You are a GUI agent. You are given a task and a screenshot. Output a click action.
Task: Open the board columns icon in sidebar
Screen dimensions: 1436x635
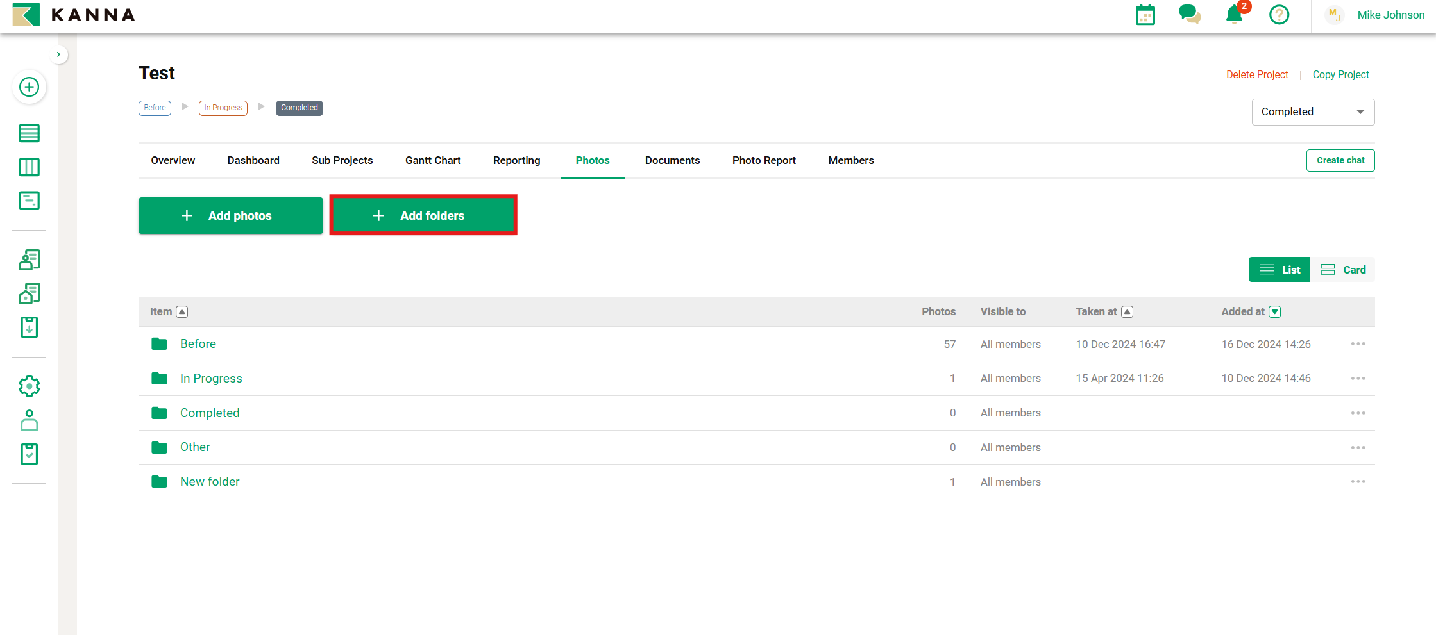29,167
